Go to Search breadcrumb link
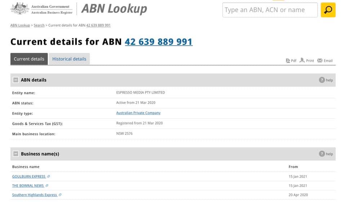 [39, 25]
